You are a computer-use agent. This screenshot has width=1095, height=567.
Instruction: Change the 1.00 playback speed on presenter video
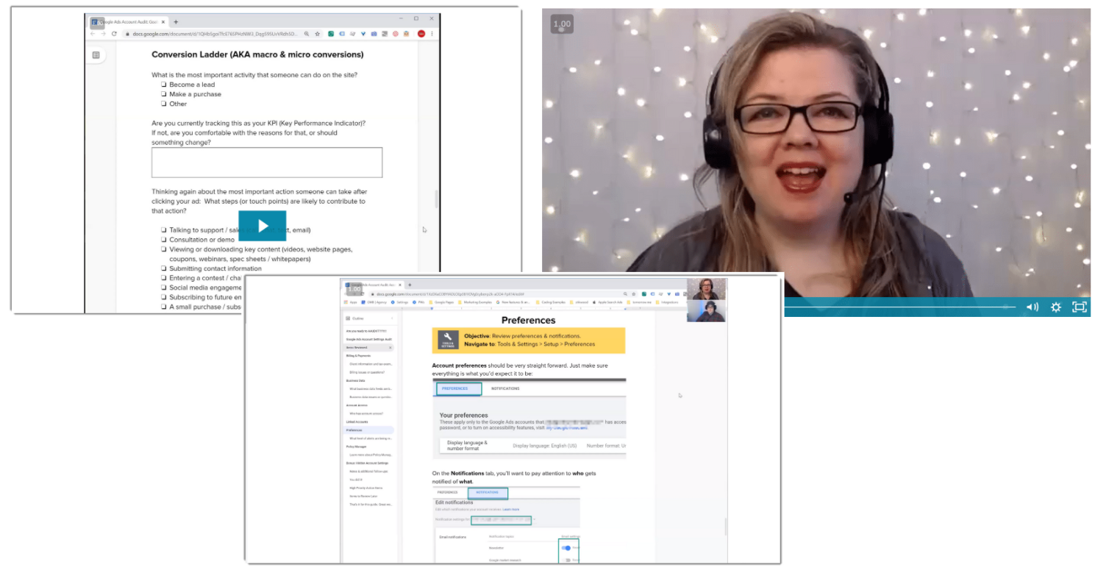[x=561, y=24]
